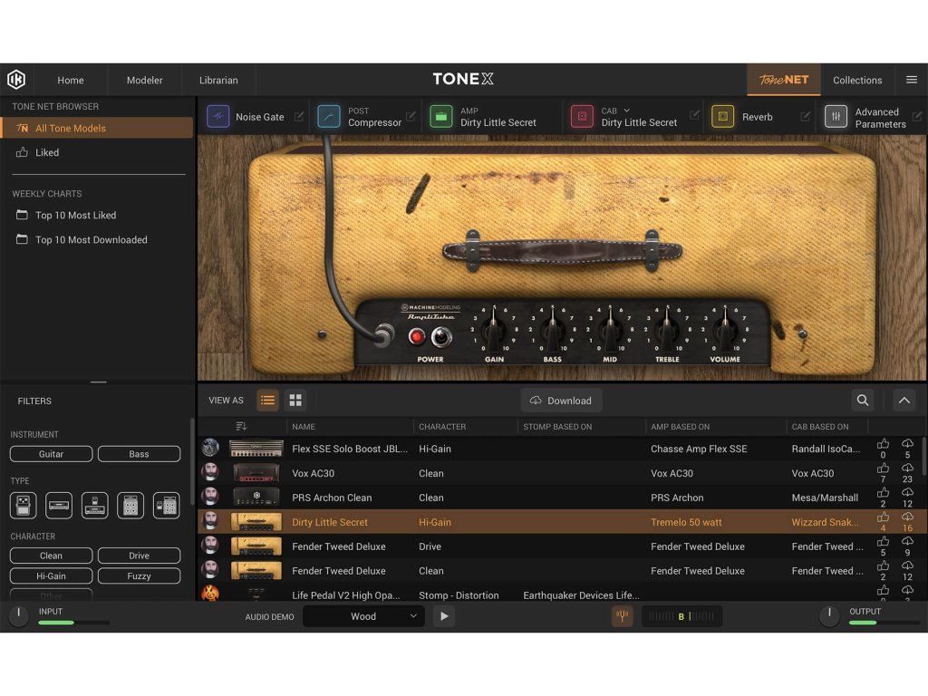Screen dimensions: 928x696
Task: Toggle the Guitar instrument filter
Action: (52, 454)
